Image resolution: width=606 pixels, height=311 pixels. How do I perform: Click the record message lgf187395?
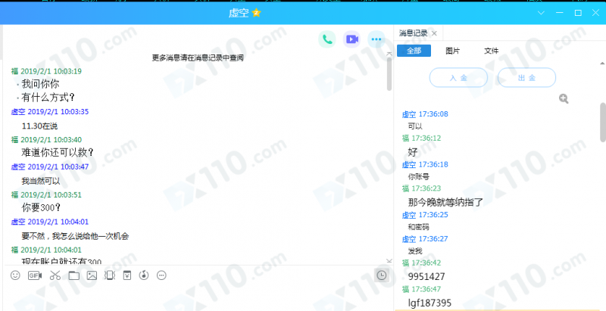pyautogui.click(x=430, y=303)
